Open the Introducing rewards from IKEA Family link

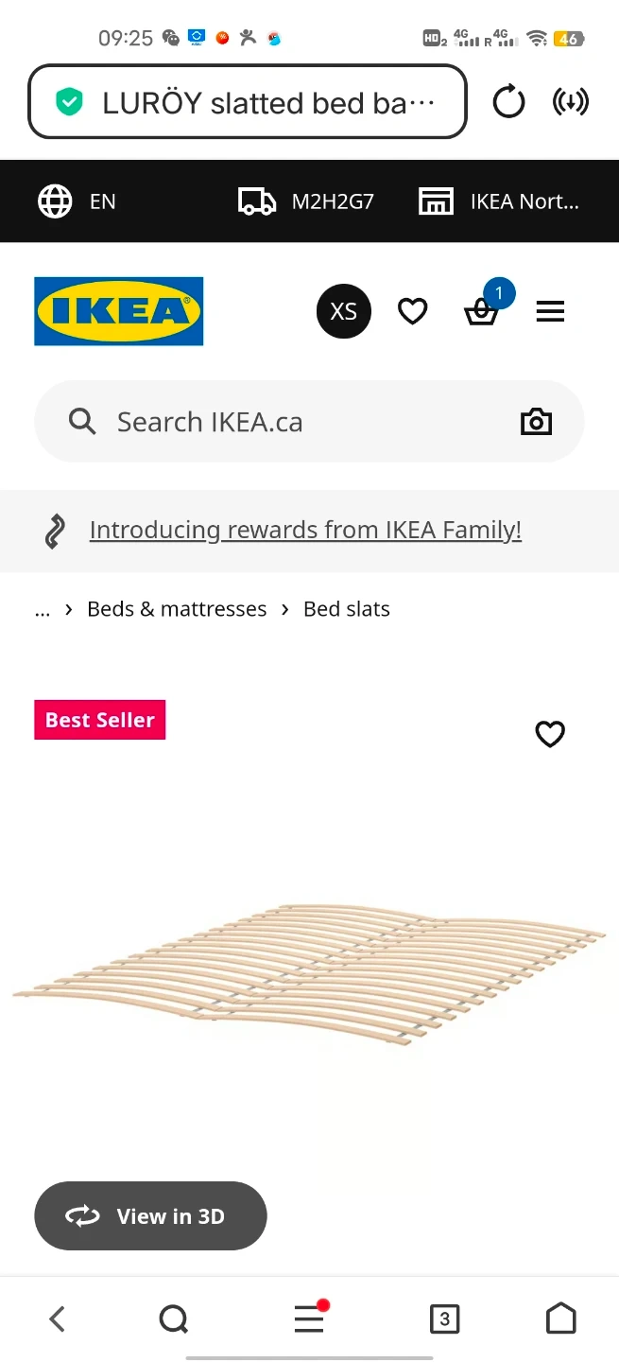point(305,531)
